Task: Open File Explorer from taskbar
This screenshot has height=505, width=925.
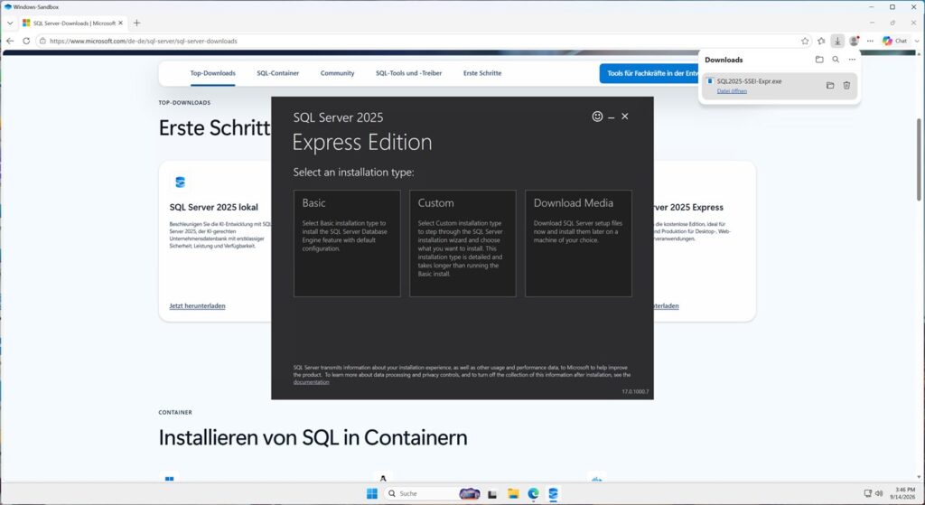Action: click(x=513, y=494)
